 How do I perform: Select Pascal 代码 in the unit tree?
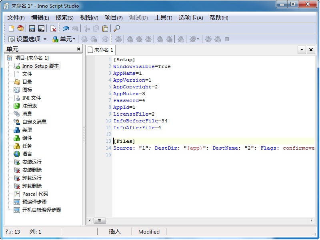pyautogui.click(x=35, y=194)
